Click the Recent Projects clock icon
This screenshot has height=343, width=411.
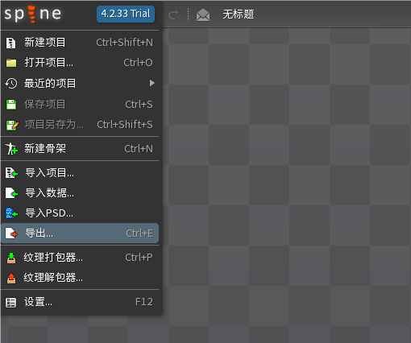pyautogui.click(x=11, y=84)
